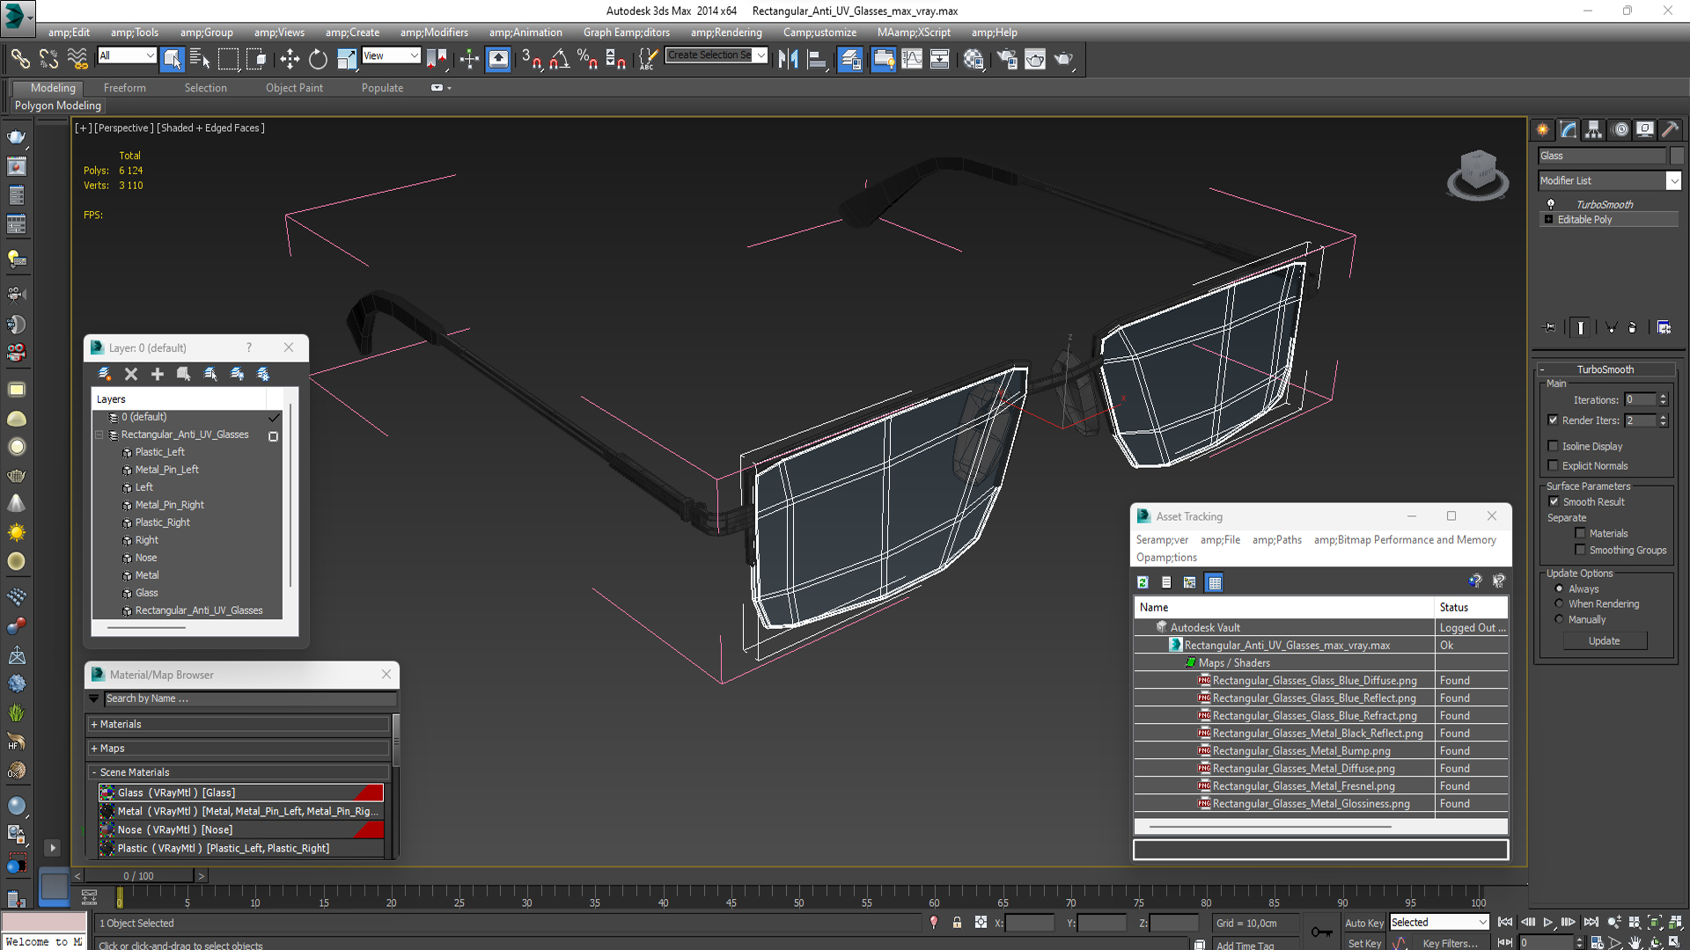Screen dimensions: 1690x950
Task: Click the Mirror tool icon
Action: pyautogui.click(x=788, y=59)
